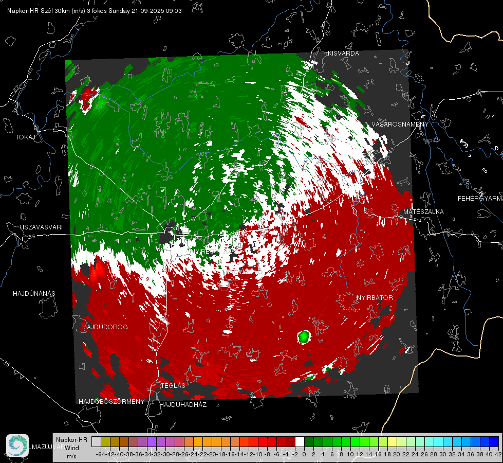Click the 30 value on the legend scale
The height and width of the screenshot is (463, 503).
point(443,454)
